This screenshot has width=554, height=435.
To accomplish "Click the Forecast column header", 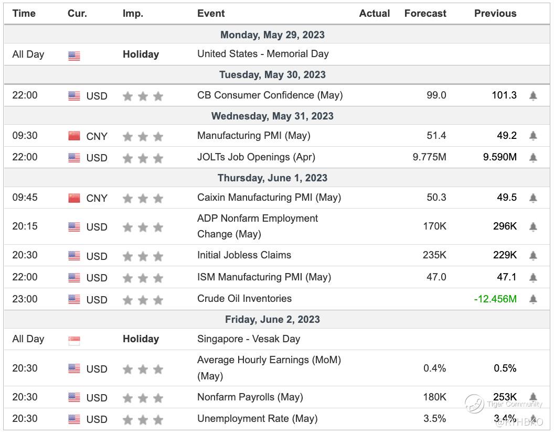I will point(425,14).
